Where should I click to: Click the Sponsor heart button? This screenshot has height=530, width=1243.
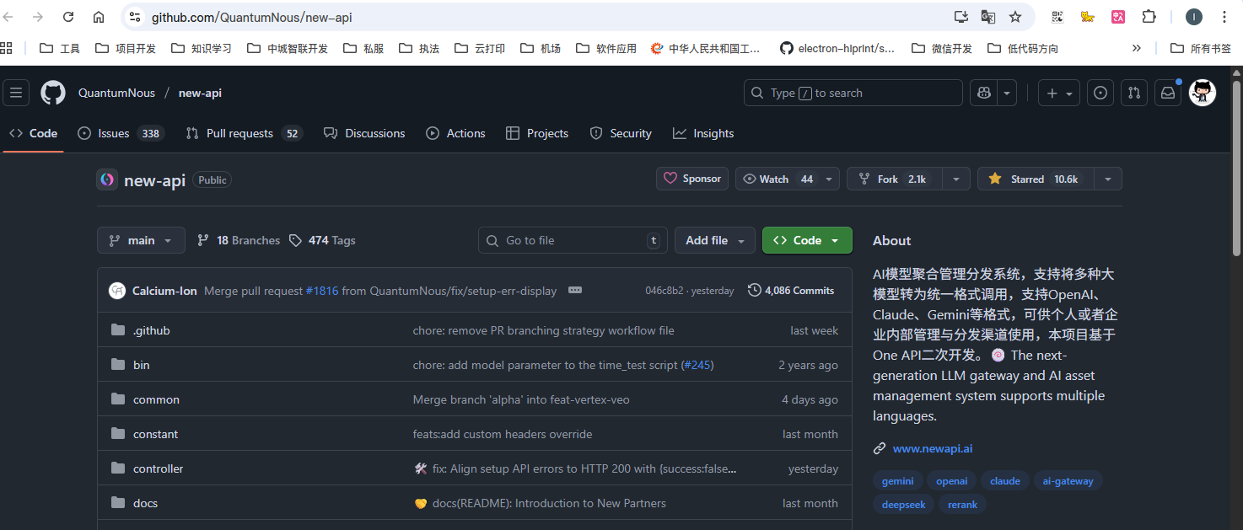tap(692, 179)
